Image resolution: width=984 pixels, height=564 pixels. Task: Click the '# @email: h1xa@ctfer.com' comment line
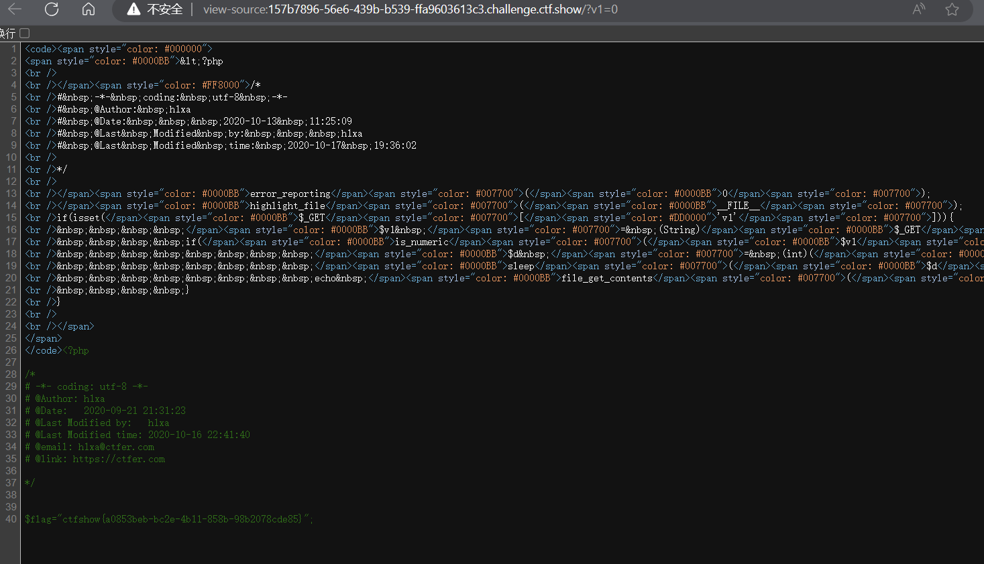[89, 447]
